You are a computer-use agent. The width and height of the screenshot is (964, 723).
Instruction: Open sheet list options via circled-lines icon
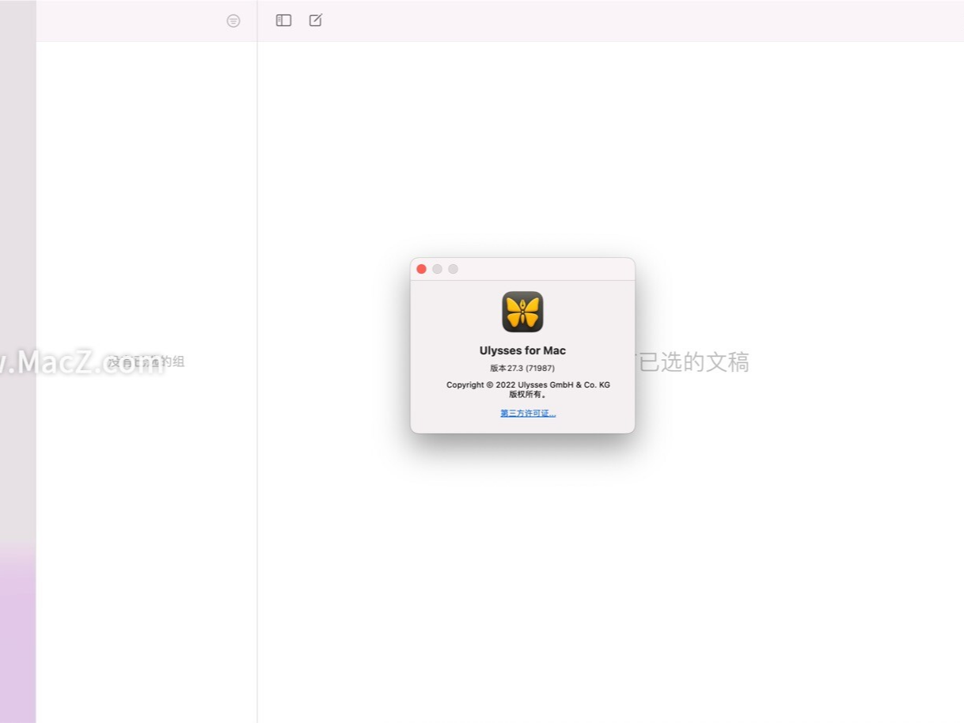point(233,21)
